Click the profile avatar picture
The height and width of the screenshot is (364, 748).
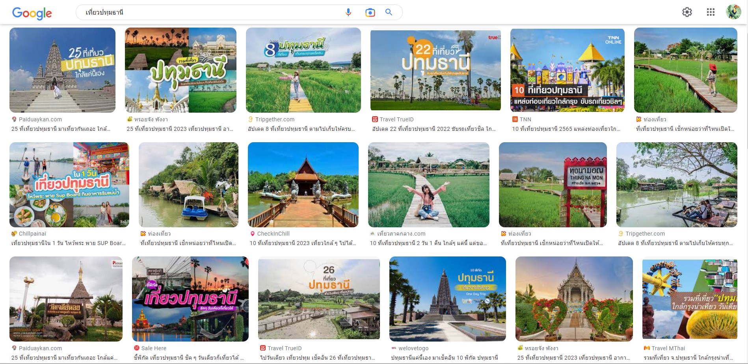pyautogui.click(x=734, y=12)
